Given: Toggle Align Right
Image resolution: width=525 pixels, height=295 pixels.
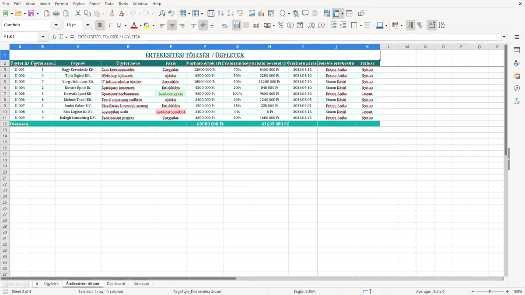Looking at the screenshot, I should (x=182, y=25).
